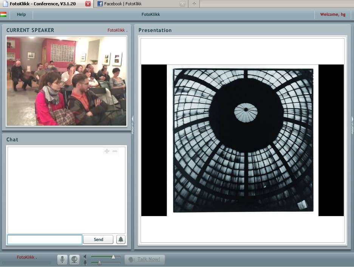
Task: Close the FotoKlikk - Conference tab
Action: click(x=88, y=4)
